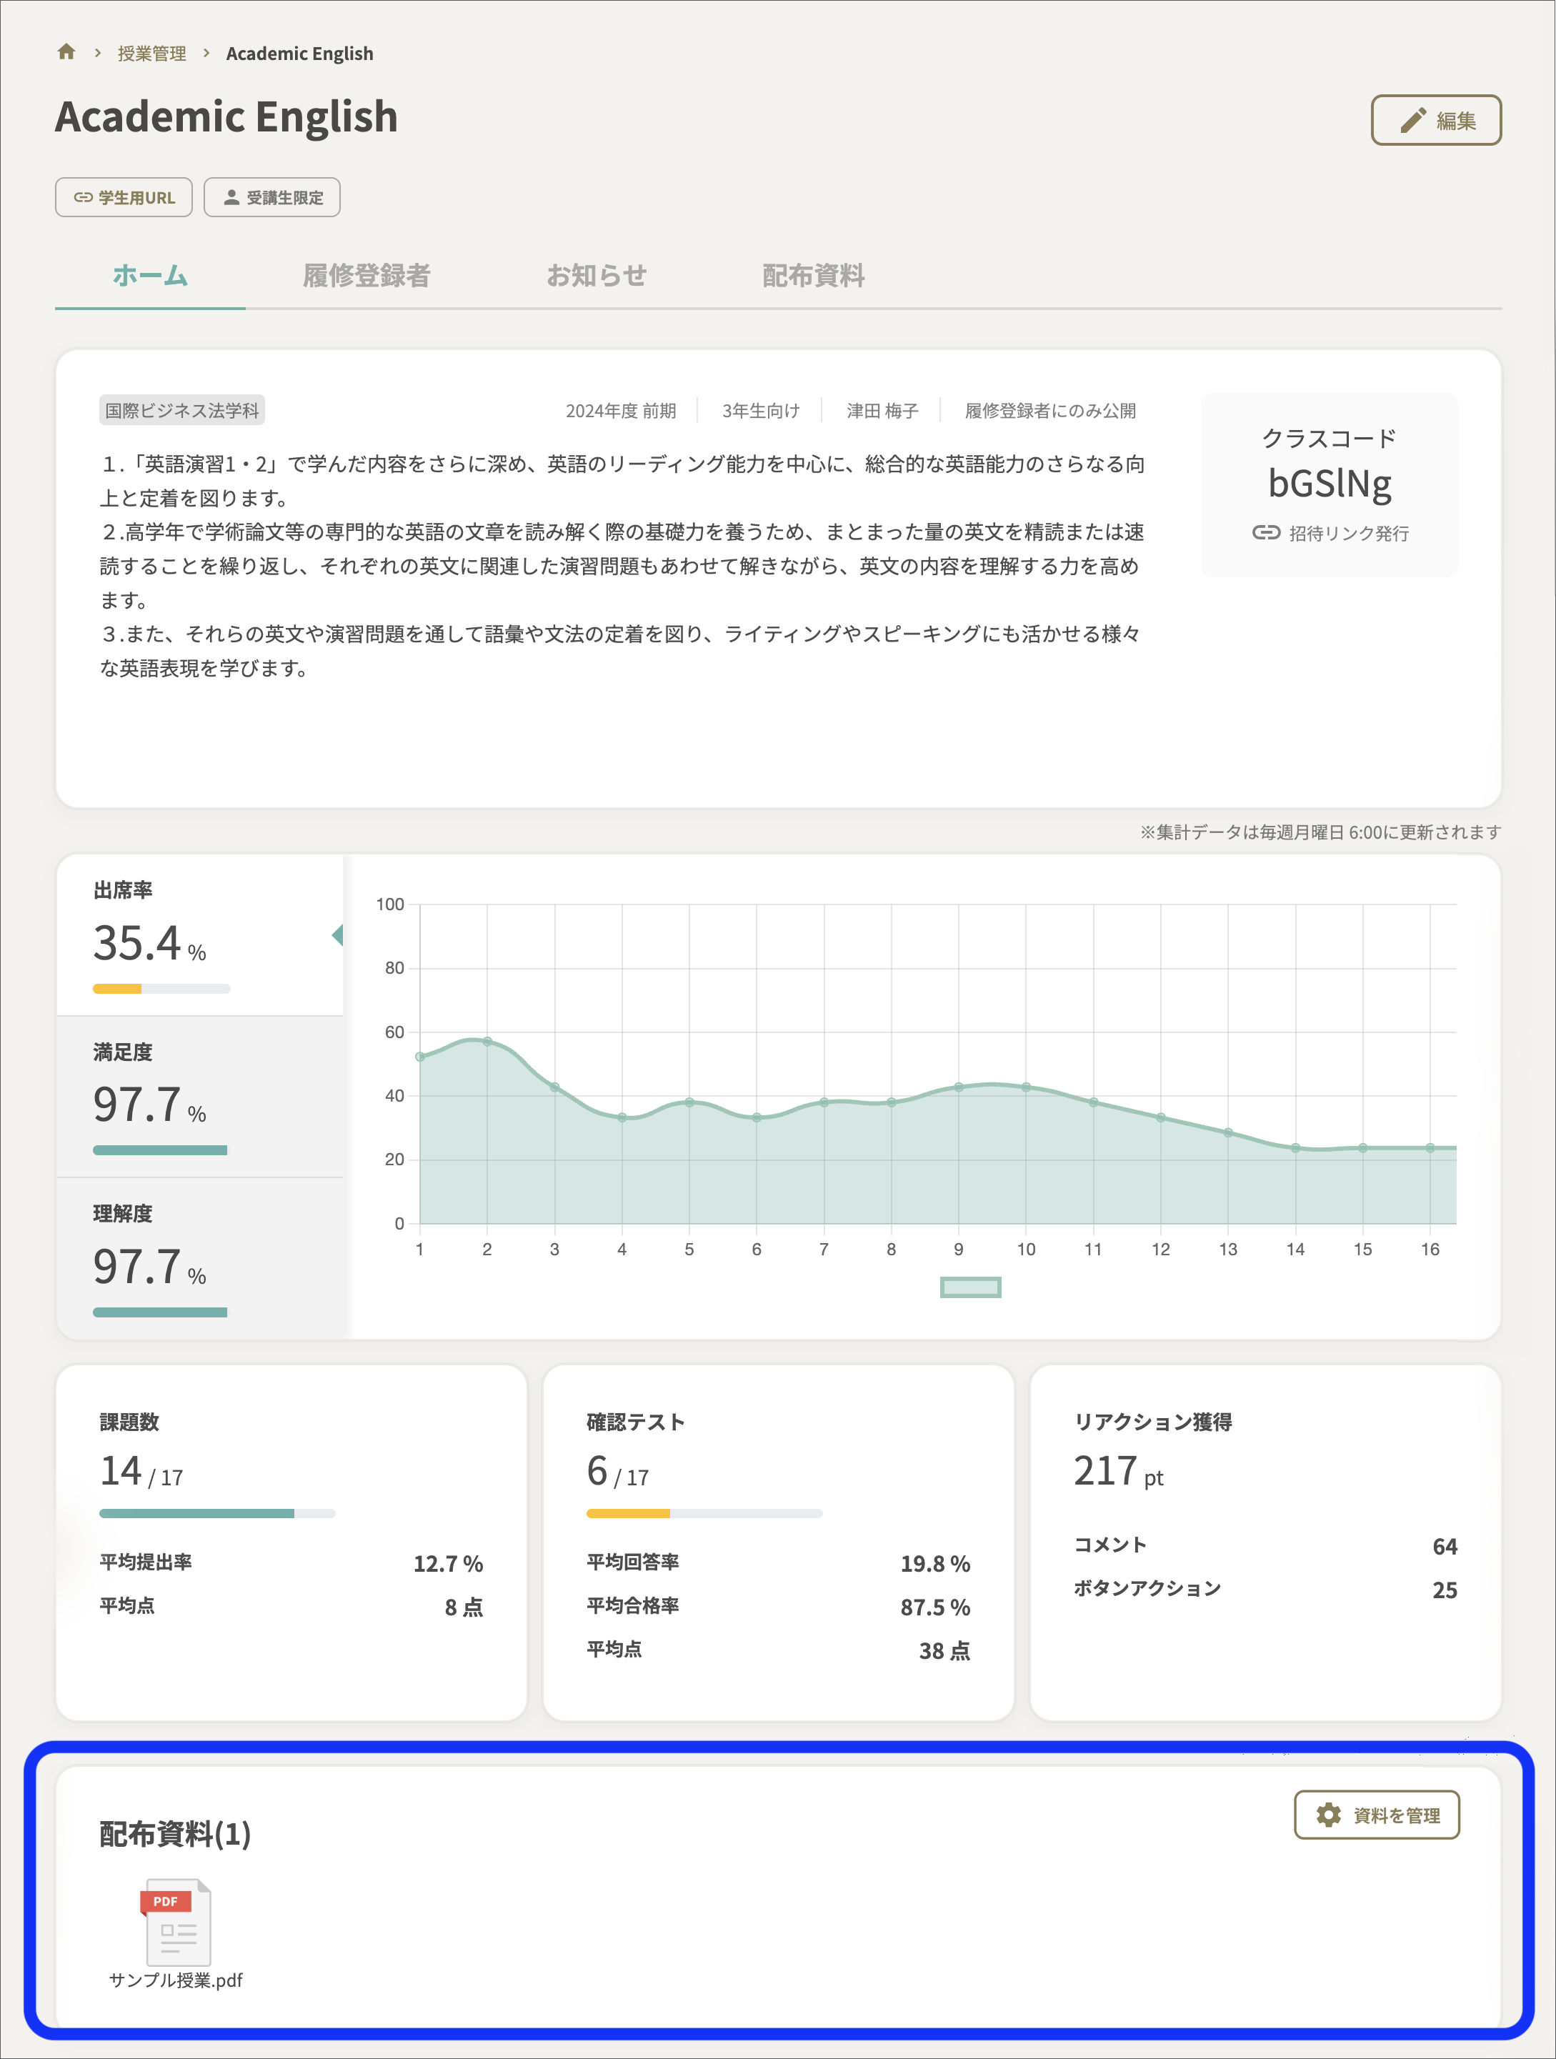
Task: Open the 配布資料 tab
Action: [812, 276]
